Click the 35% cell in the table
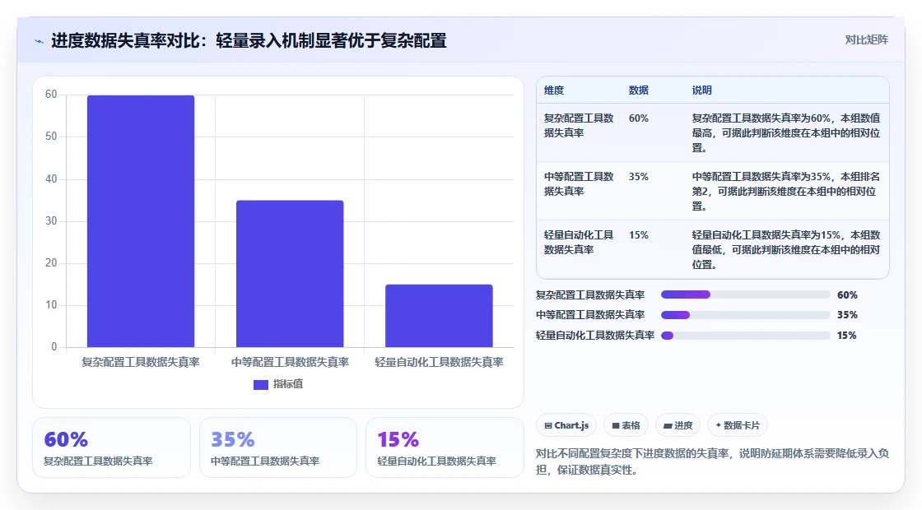 point(639,176)
